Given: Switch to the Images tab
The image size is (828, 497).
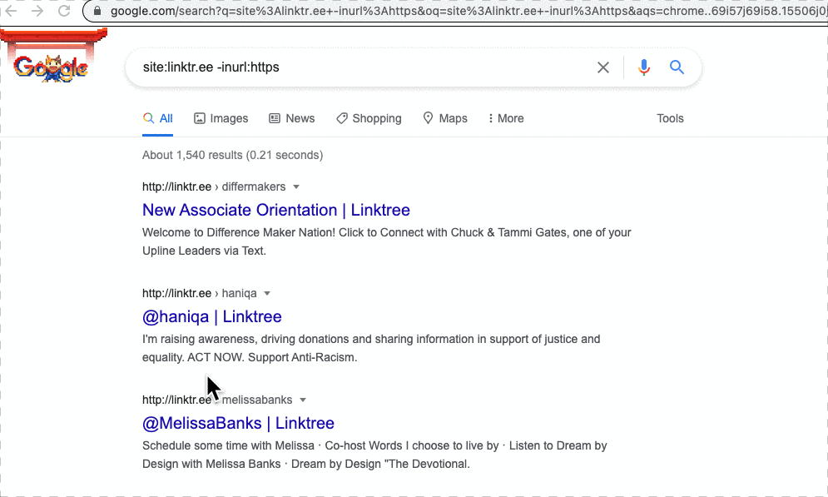Looking at the screenshot, I should point(221,118).
